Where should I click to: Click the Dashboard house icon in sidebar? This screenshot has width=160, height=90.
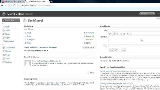tap(3, 20)
